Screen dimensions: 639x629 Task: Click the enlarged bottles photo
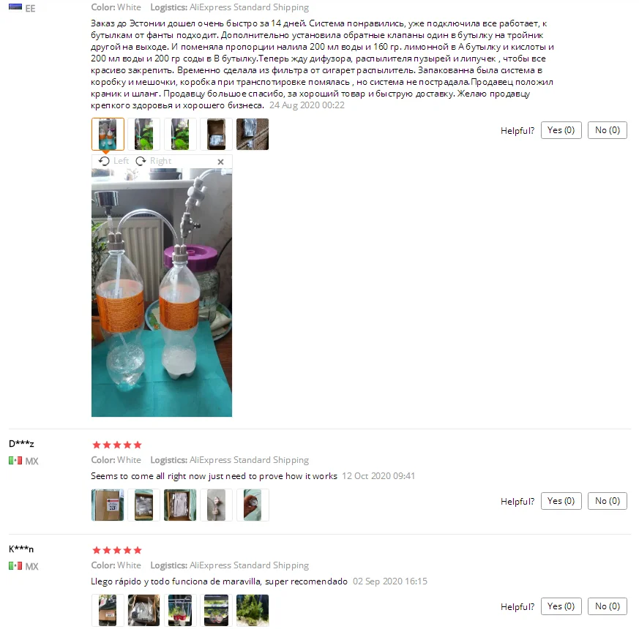click(162, 293)
